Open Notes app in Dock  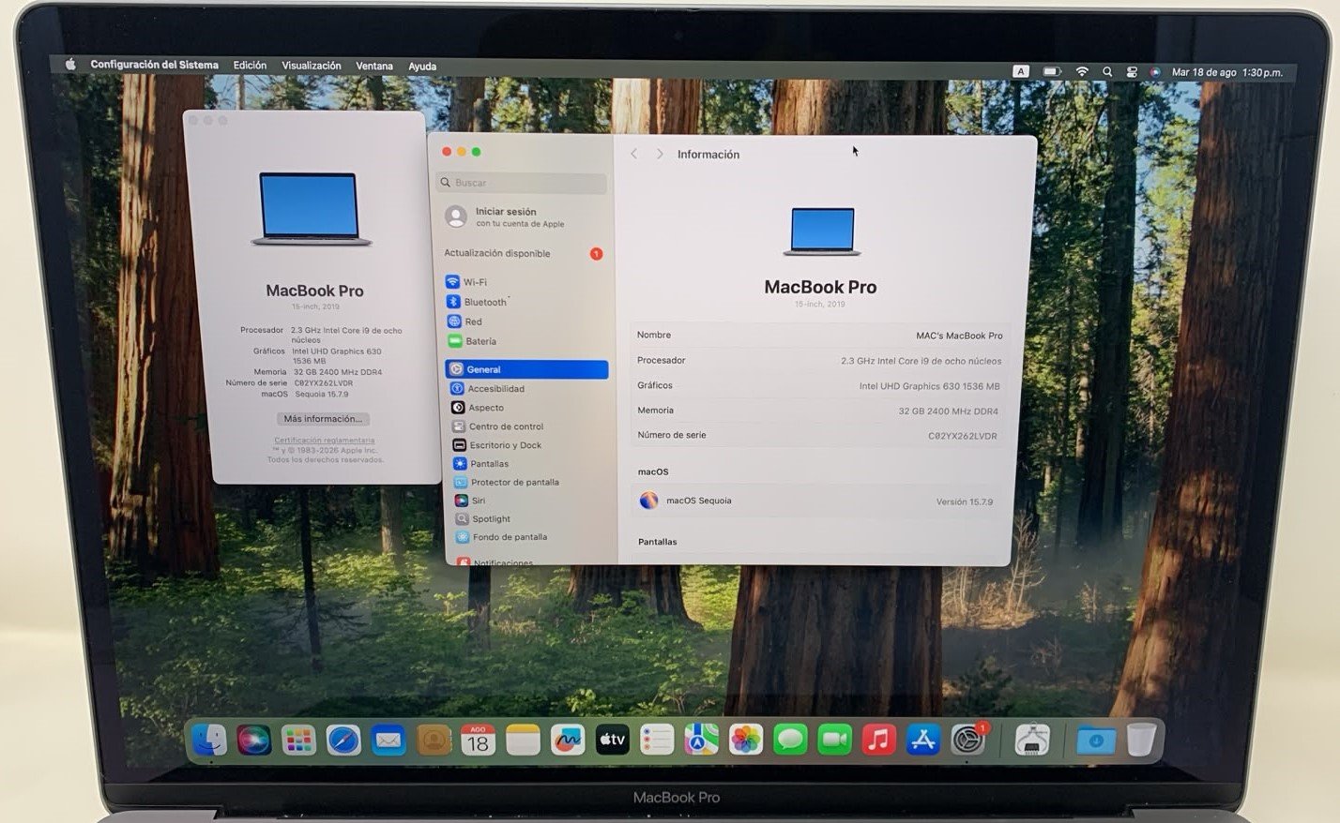tap(523, 741)
